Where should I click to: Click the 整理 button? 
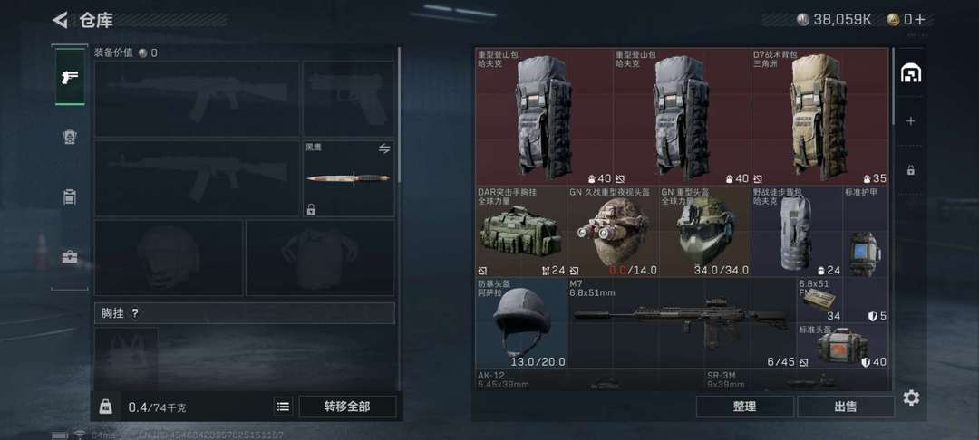[x=744, y=407]
